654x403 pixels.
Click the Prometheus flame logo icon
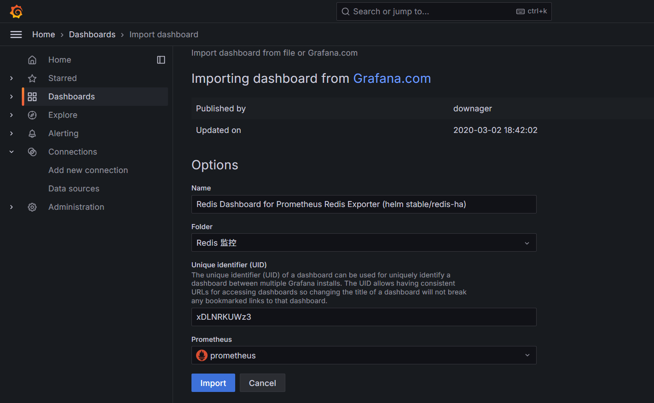202,355
